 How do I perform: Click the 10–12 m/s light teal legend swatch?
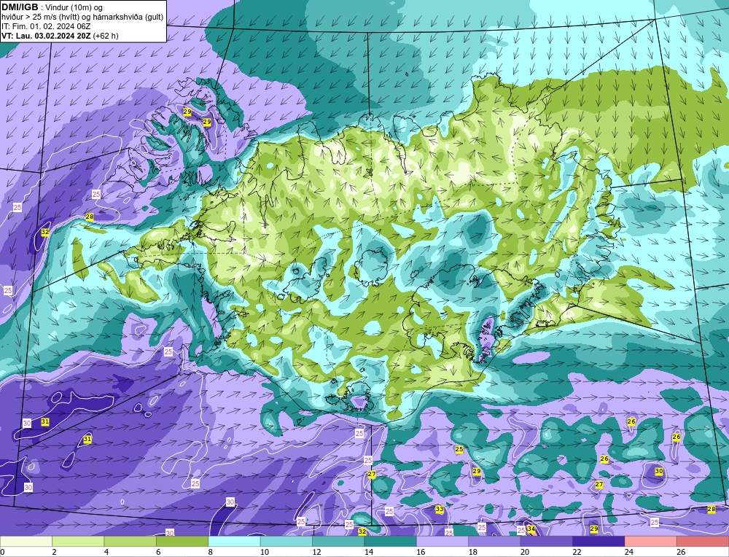(286, 542)
